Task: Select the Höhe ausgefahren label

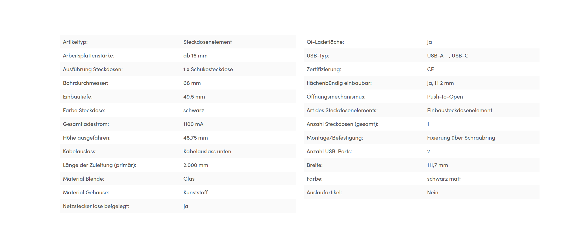Action: 87,138
